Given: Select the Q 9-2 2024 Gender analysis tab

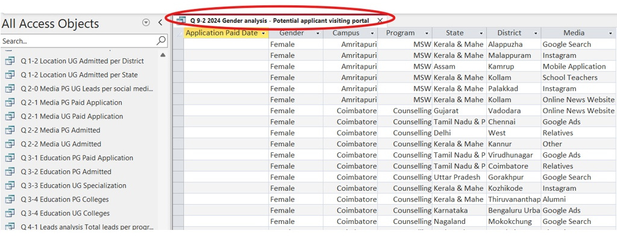Looking at the screenshot, I should click(280, 20).
